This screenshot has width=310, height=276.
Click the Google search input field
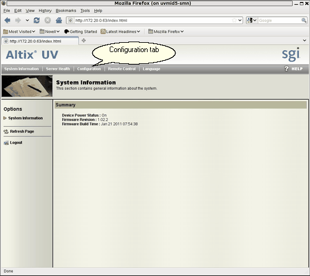pos(280,20)
